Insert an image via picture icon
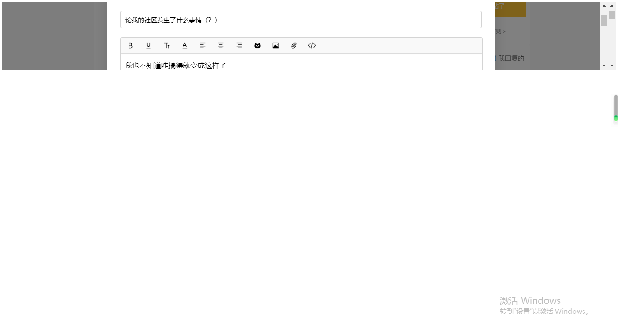The height and width of the screenshot is (332, 618). click(x=276, y=45)
